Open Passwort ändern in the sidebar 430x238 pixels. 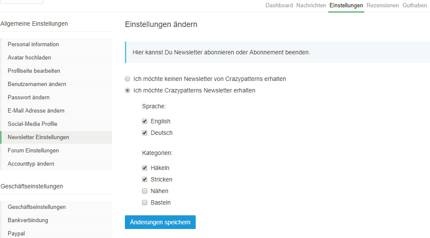(29, 98)
